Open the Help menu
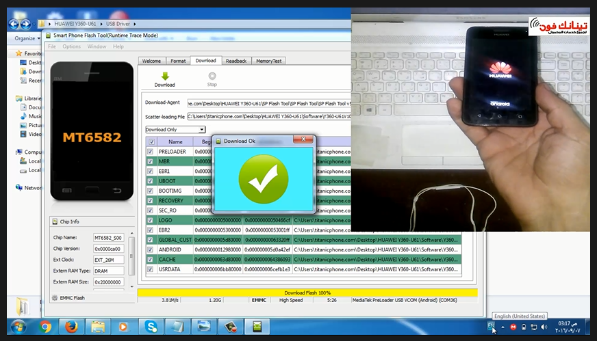 (118, 46)
